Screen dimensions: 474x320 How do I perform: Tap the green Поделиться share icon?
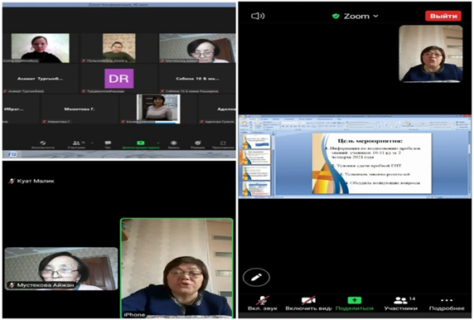coord(355,300)
